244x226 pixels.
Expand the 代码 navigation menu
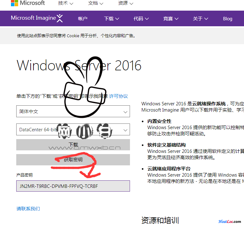coord(141,19)
